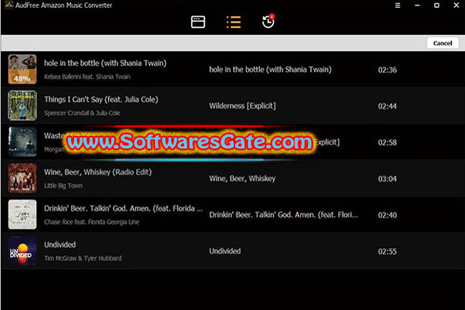Click artist 'Little Big Town'

pos(63,186)
